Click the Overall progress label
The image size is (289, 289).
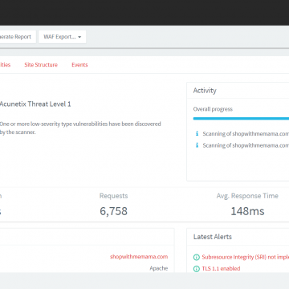(x=213, y=109)
